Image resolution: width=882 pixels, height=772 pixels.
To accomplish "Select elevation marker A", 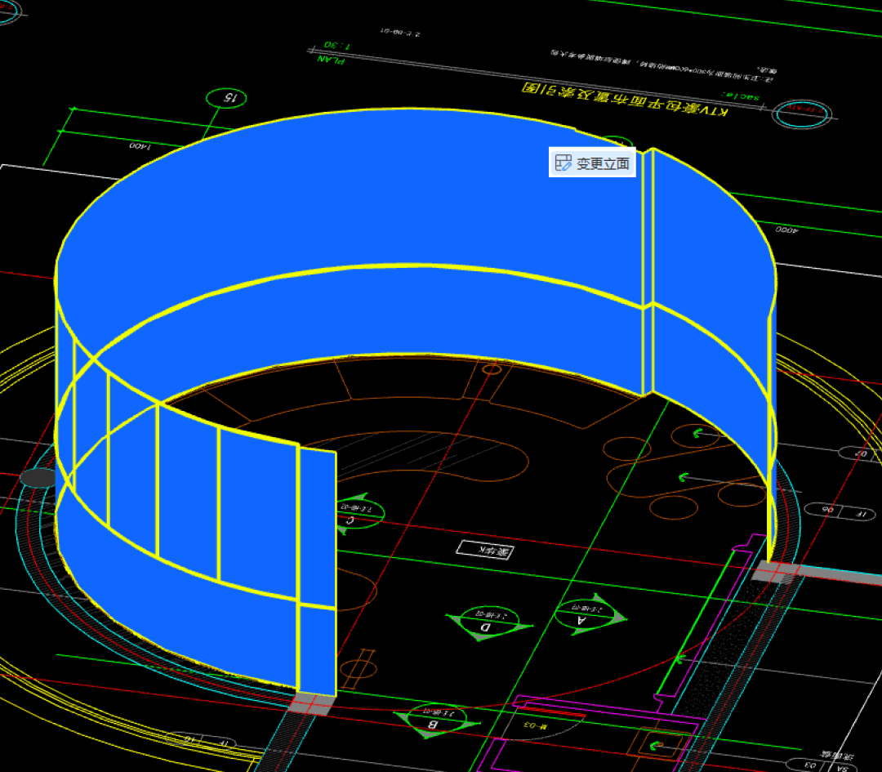I will (x=581, y=615).
